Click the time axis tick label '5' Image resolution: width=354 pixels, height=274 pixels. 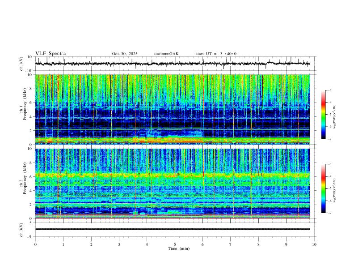175,244
